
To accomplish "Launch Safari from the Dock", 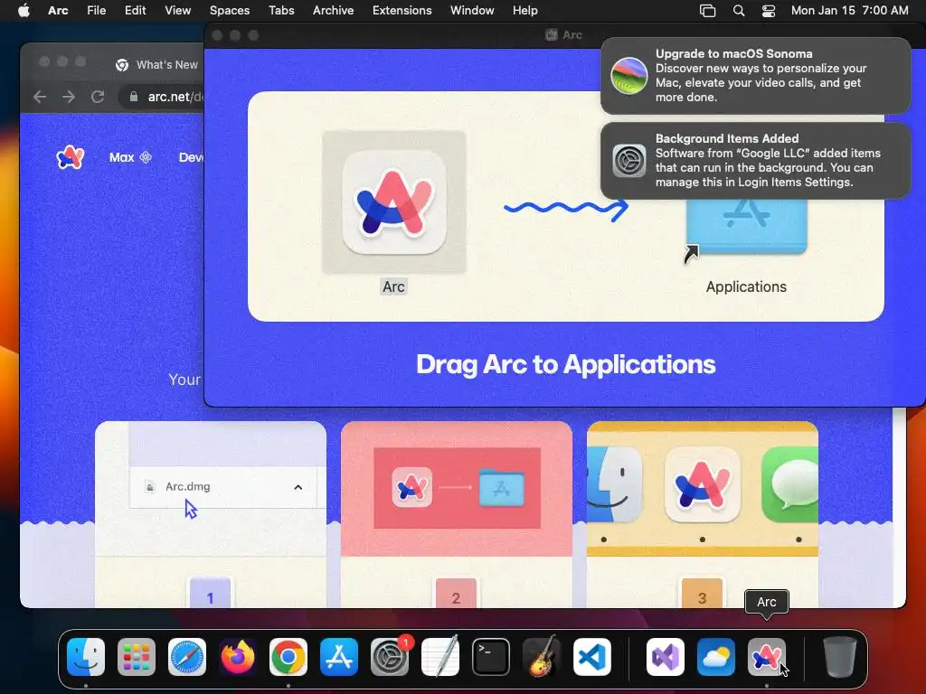I will click(x=187, y=657).
